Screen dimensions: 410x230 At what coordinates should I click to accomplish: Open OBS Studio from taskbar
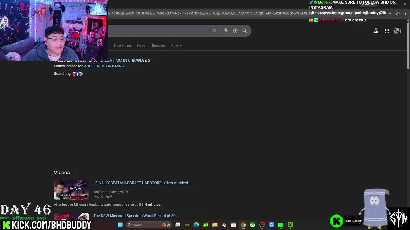tap(262, 225)
